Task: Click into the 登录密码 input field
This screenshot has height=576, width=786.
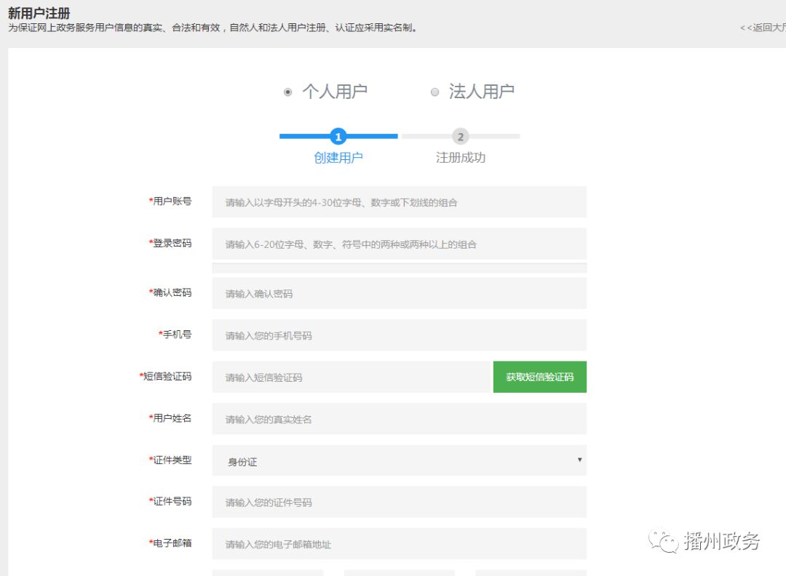Action: click(399, 244)
